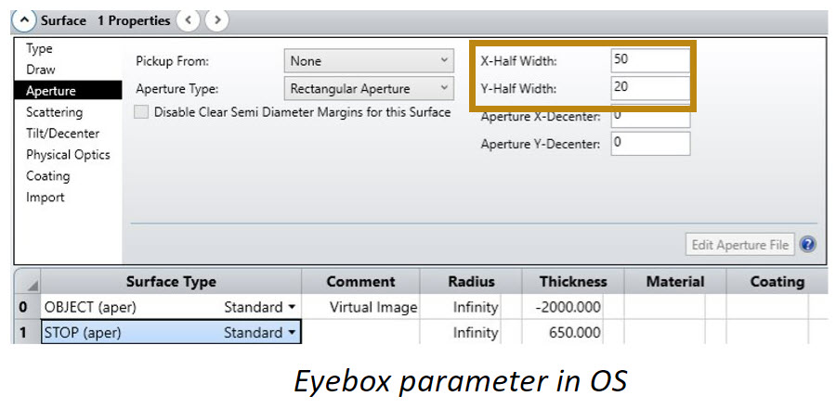Select the 650.000 thickness cell
836x409 pixels.
(563, 333)
